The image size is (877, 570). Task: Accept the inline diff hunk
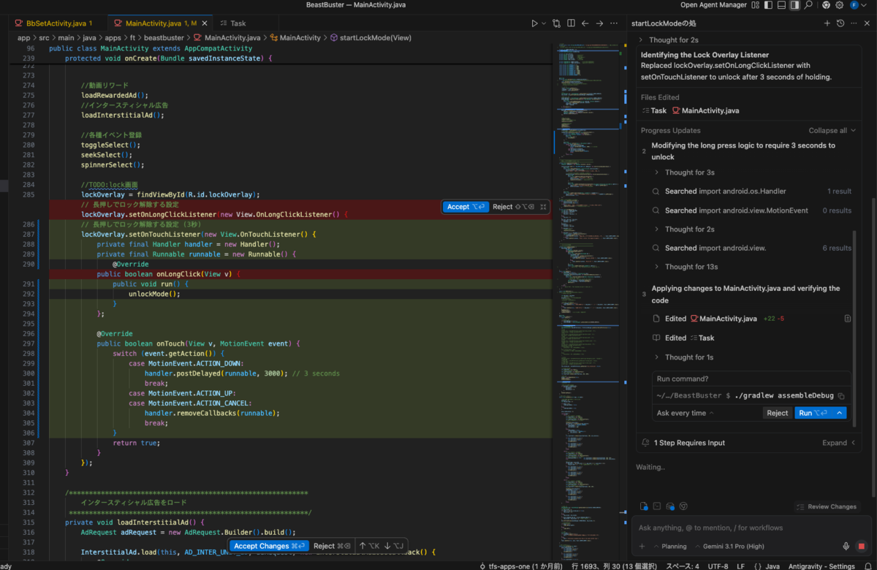465,207
